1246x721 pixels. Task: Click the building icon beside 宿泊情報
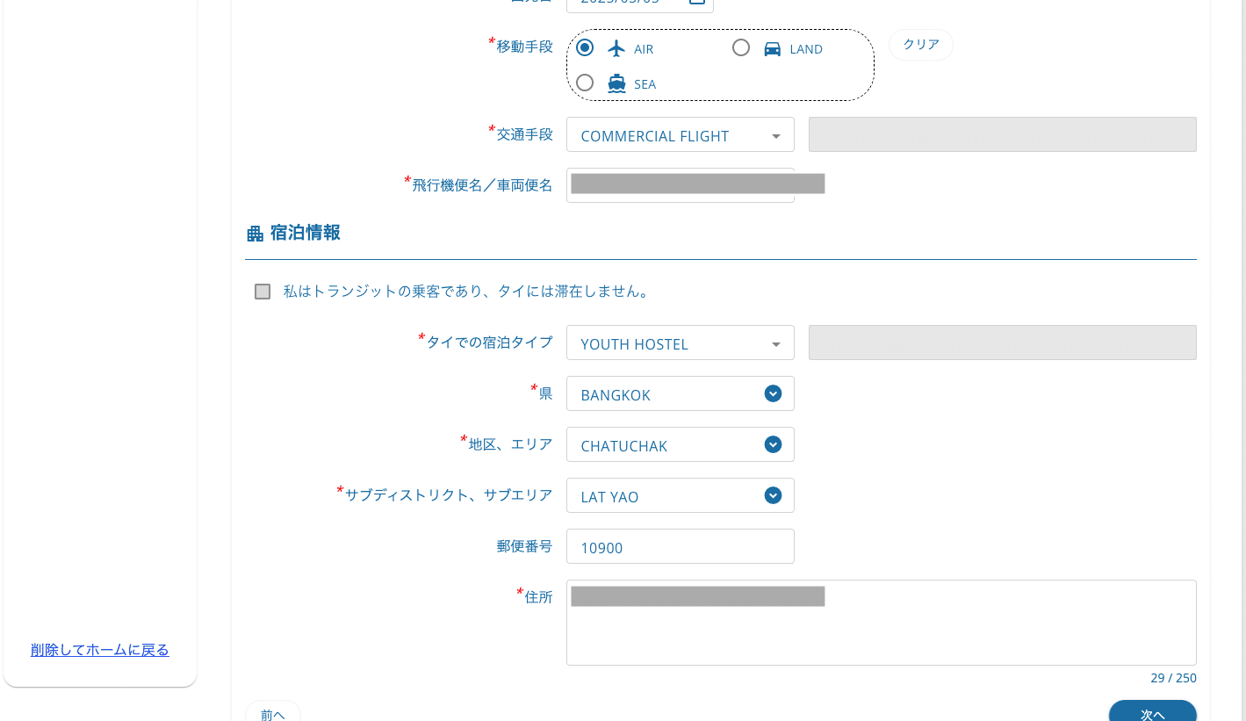click(x=256, y=234)
